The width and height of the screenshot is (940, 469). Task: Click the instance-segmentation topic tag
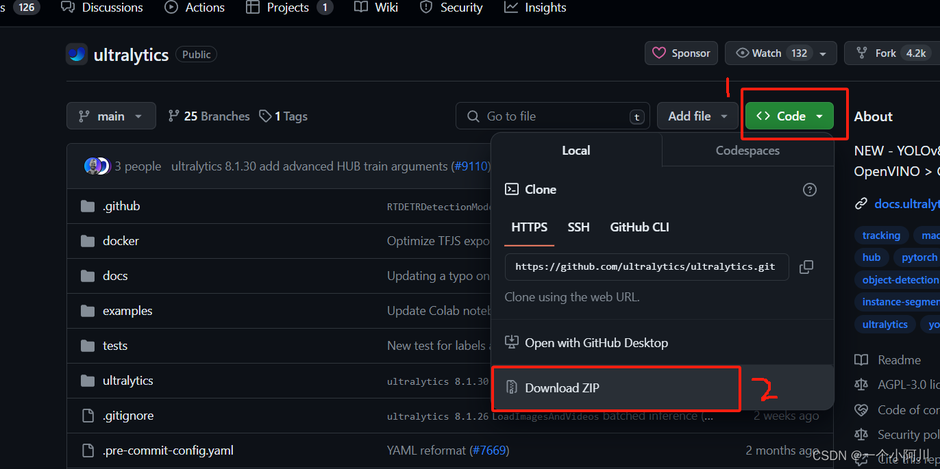tap(898, 302)
